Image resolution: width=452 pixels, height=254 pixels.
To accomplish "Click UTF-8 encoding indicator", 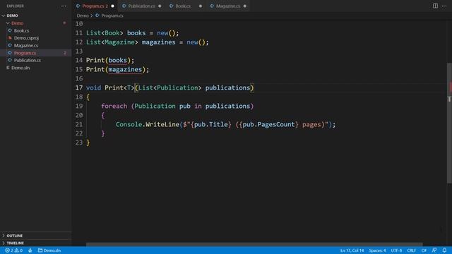I will 396,250.
